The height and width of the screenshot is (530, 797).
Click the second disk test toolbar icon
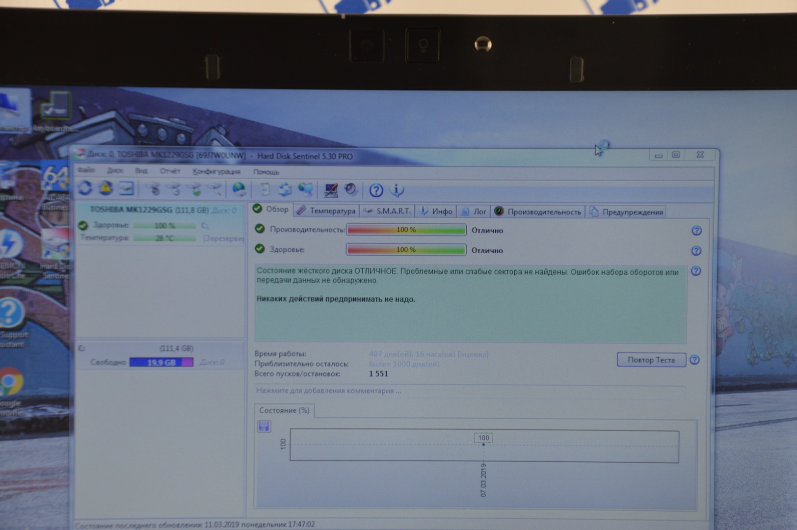(174, 189)
